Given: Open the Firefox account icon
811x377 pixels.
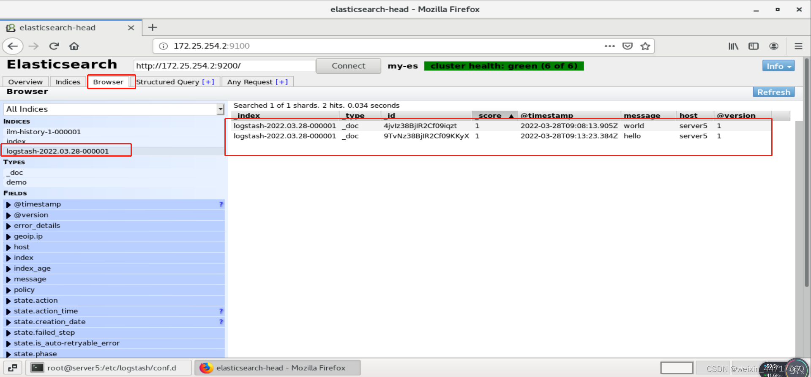Looking at the screenshot, I should [774, 46].
